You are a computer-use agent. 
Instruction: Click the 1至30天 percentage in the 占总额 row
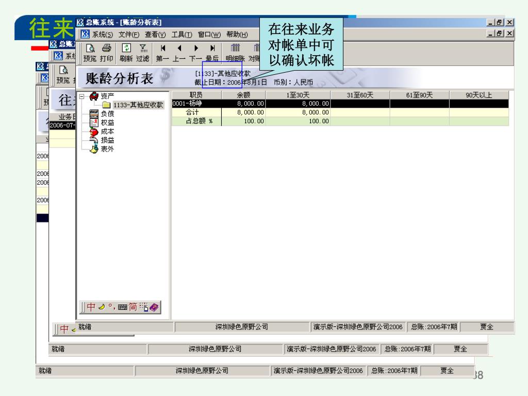pyautogui.click(x=319, y=121)
